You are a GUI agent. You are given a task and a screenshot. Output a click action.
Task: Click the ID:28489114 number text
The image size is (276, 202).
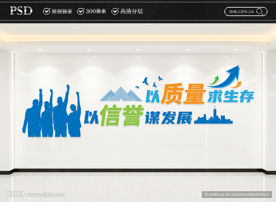pos(214,194)
